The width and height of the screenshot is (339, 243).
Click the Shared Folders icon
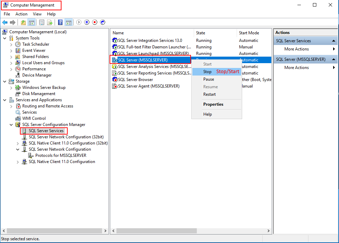pos(18,57)
